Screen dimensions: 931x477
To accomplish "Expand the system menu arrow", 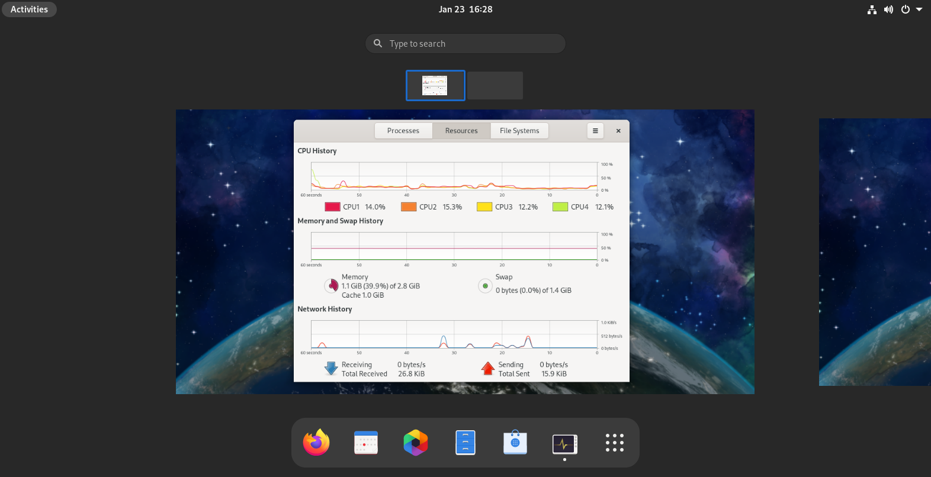I will pos(919,9).
